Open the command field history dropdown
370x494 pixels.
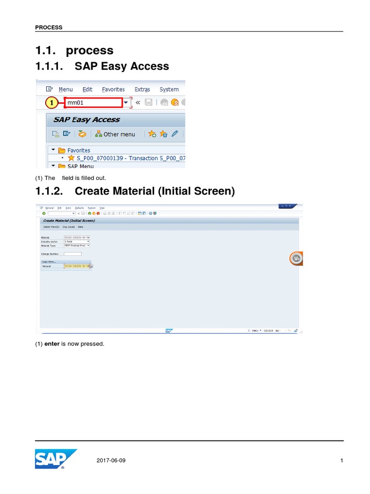pos(126,102)
